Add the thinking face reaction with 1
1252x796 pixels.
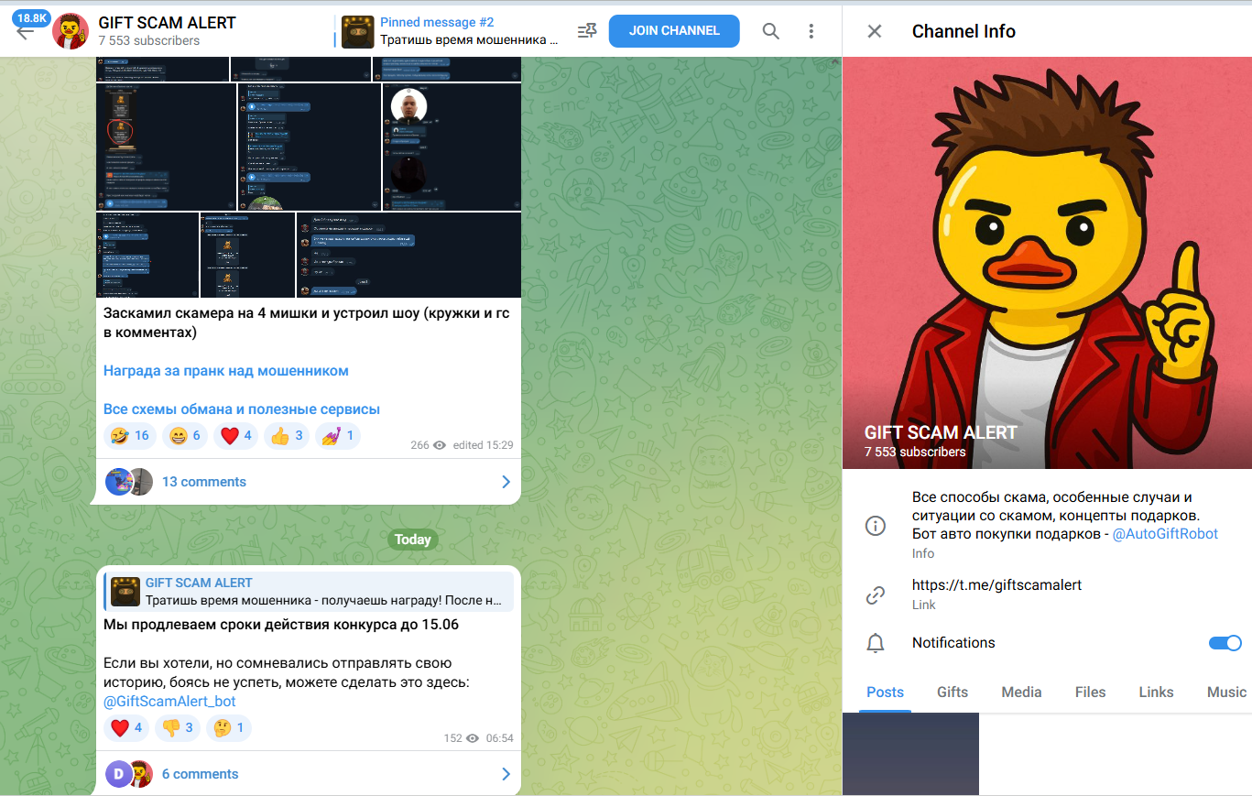click(229, 728)
